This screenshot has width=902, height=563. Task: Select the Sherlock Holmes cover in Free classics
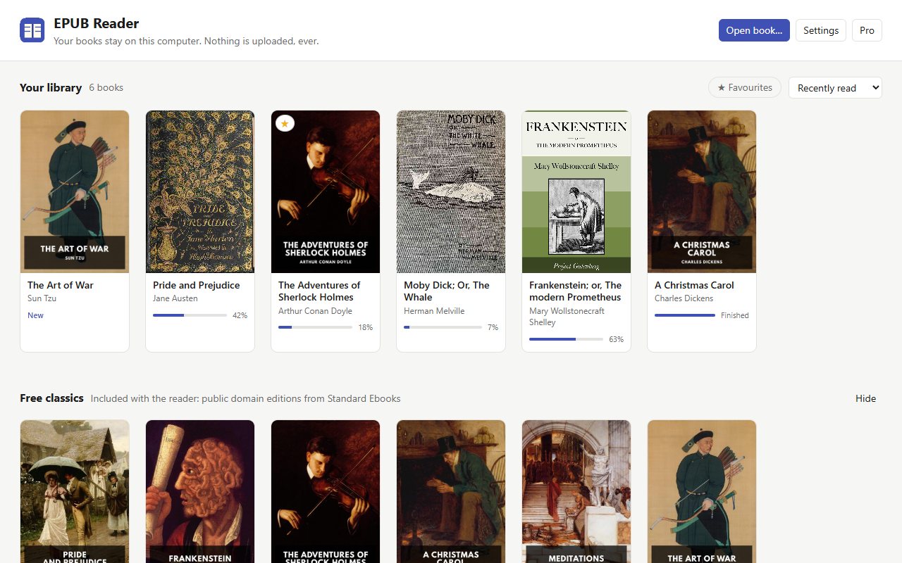pyautogui.click(x=326, y=491)
